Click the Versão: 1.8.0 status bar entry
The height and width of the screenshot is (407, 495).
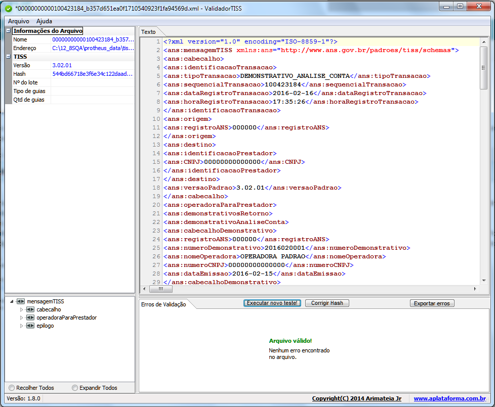(x=23, y=398)
